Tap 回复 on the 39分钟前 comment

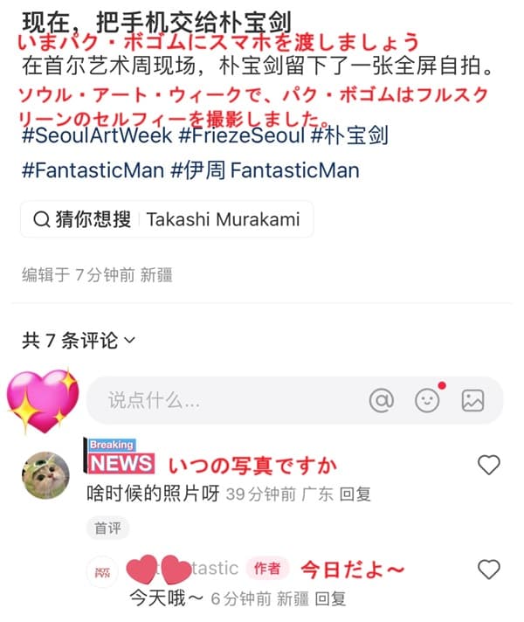tap(355, 494)
